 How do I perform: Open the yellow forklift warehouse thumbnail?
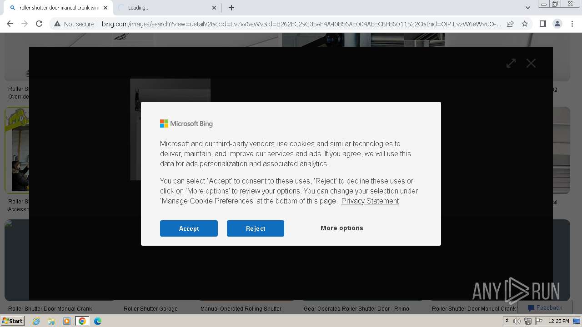click(x=17, y=150)
